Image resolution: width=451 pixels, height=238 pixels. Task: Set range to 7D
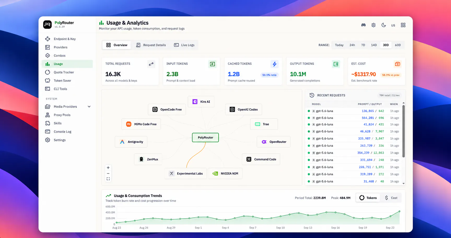click(x=363, y=45)
